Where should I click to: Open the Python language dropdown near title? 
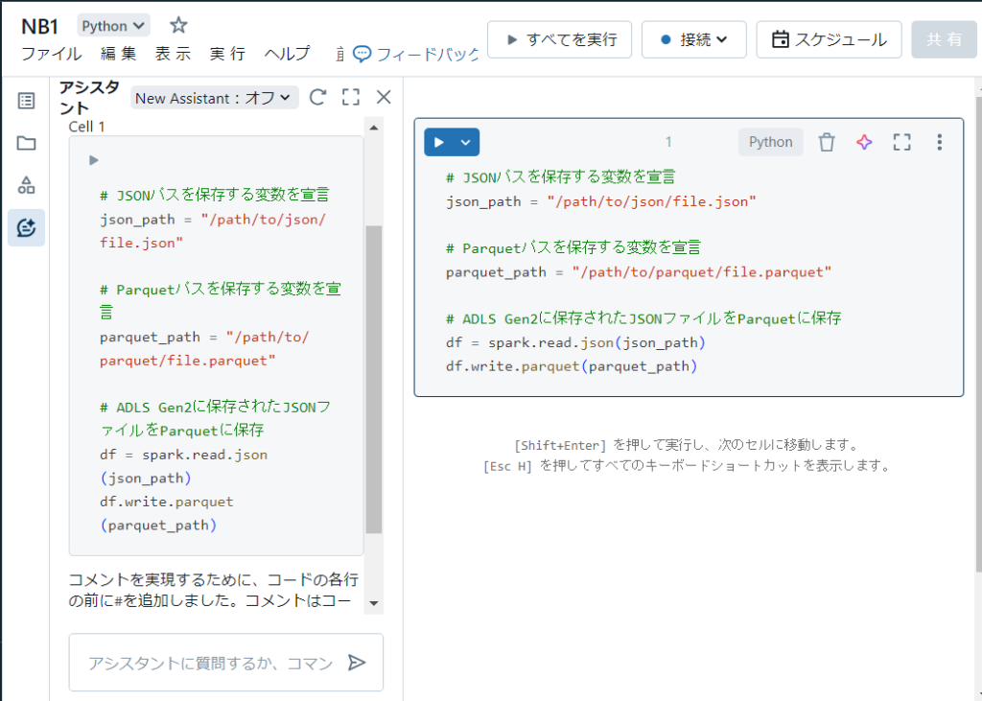pos(113,26)
